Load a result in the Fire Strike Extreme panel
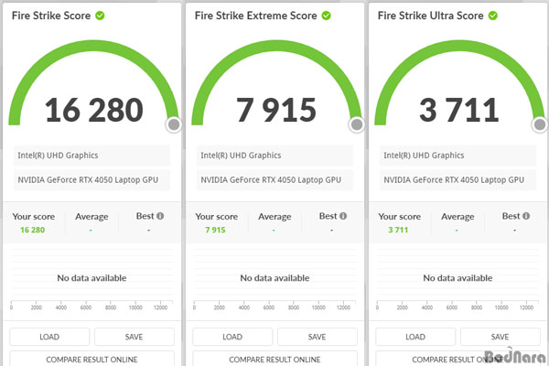 (232, 337)
